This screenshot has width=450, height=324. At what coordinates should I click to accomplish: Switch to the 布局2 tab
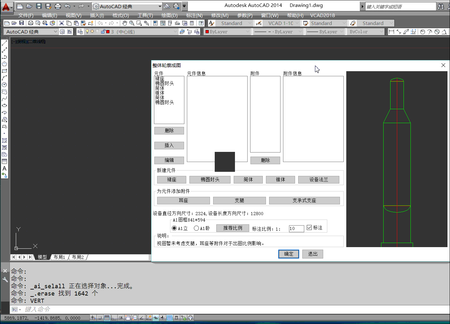pos(78,257)
